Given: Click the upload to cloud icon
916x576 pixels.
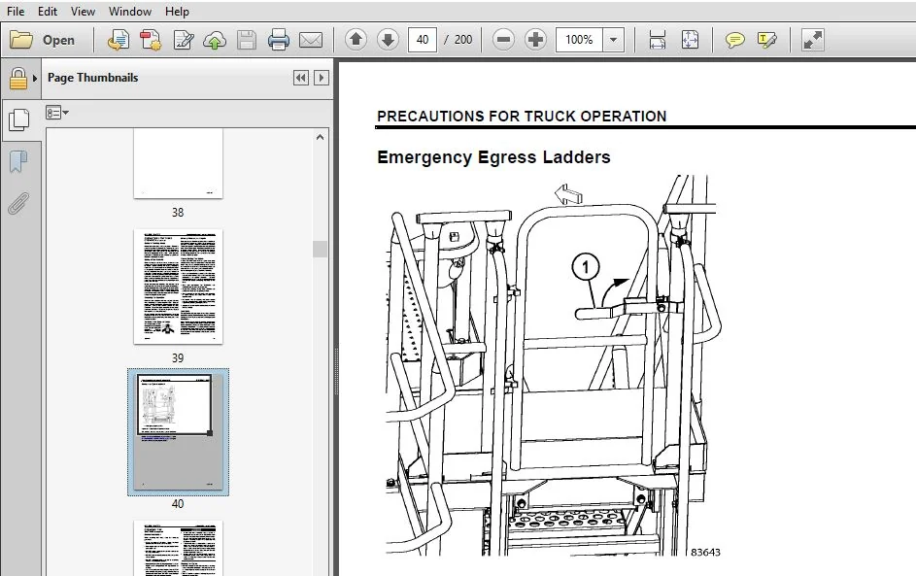Looking at the screenshot, I should [x=215, y=40].
